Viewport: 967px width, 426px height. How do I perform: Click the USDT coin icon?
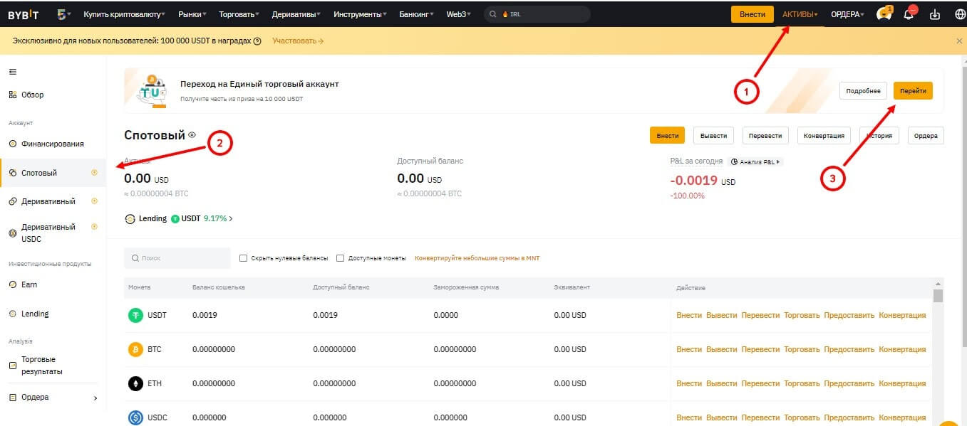[x=135, y=315]
